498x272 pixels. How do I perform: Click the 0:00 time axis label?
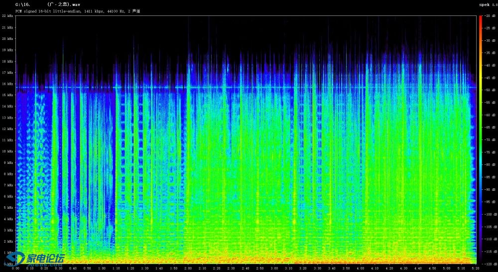click(x=15, y=269)
